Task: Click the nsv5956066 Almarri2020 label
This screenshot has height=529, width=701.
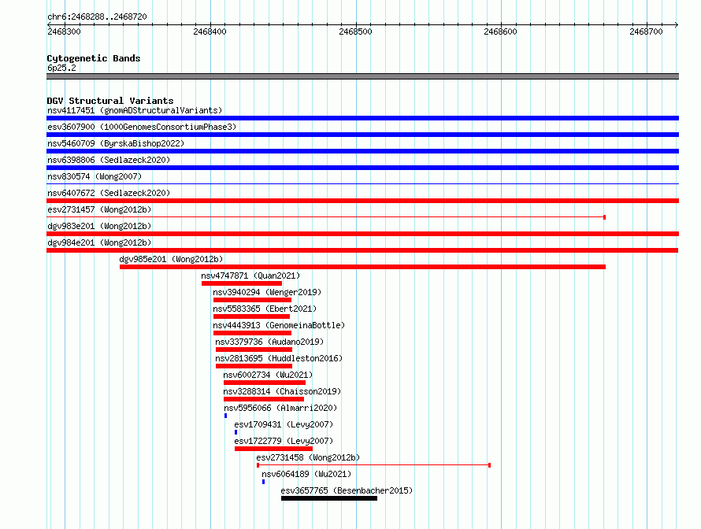Action: [280, 408]
